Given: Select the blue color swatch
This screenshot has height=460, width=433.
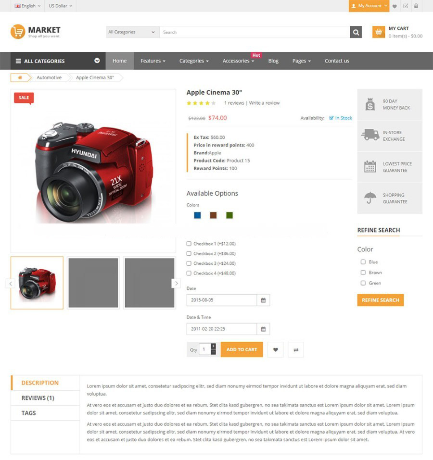Looking at the screenshot, I should [198, 215].
